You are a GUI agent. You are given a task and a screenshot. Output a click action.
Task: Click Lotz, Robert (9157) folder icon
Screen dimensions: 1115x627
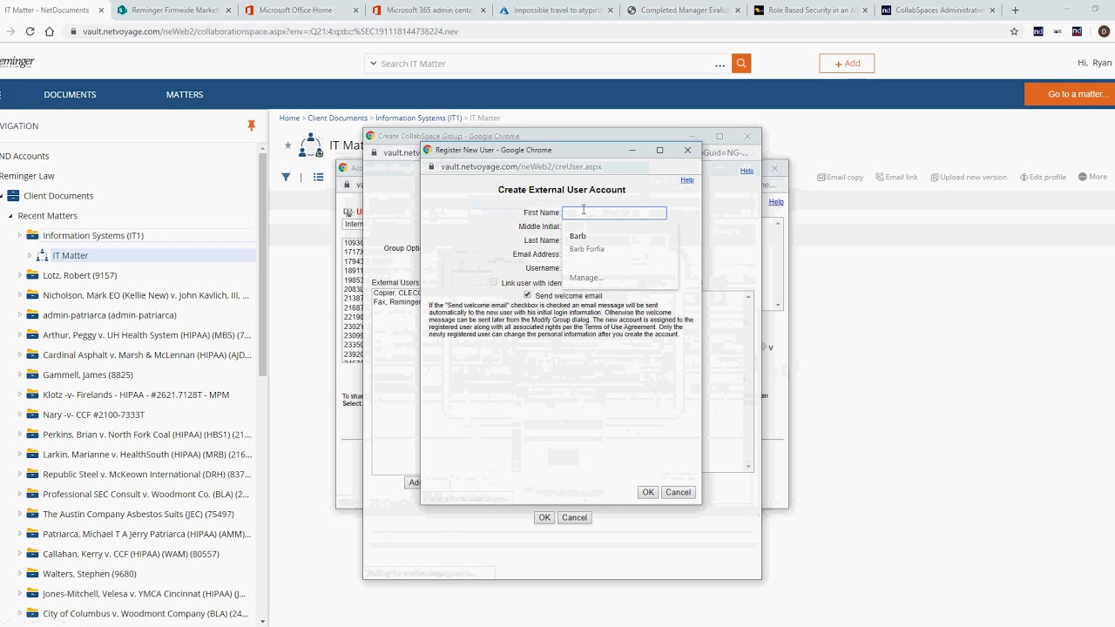(32, 275)
